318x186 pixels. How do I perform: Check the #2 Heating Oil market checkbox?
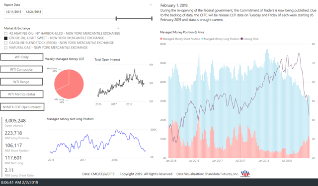[x=5, y=34]
